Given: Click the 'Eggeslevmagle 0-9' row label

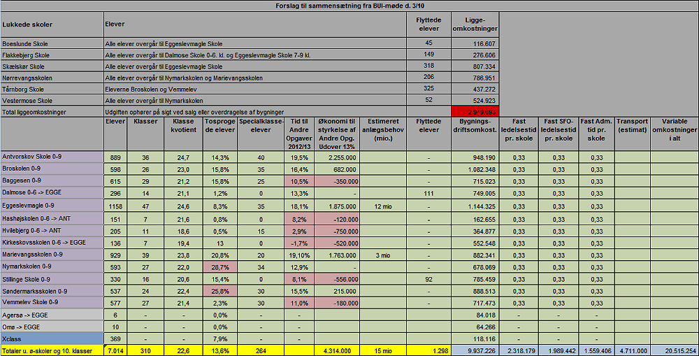Looking at the screenshot, I should coord(51,206).
